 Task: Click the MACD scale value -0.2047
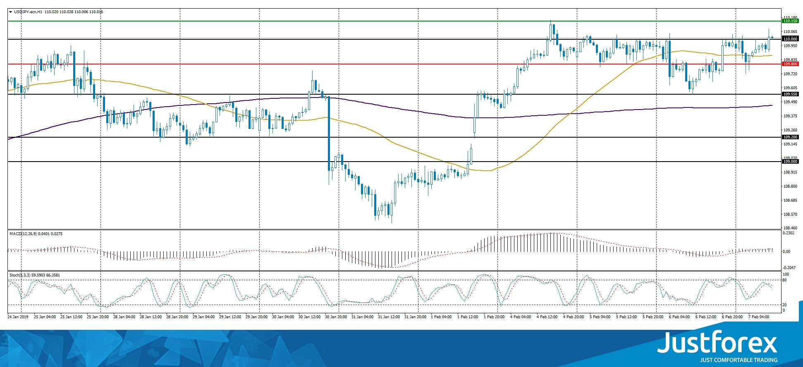(x=789, y=268)
